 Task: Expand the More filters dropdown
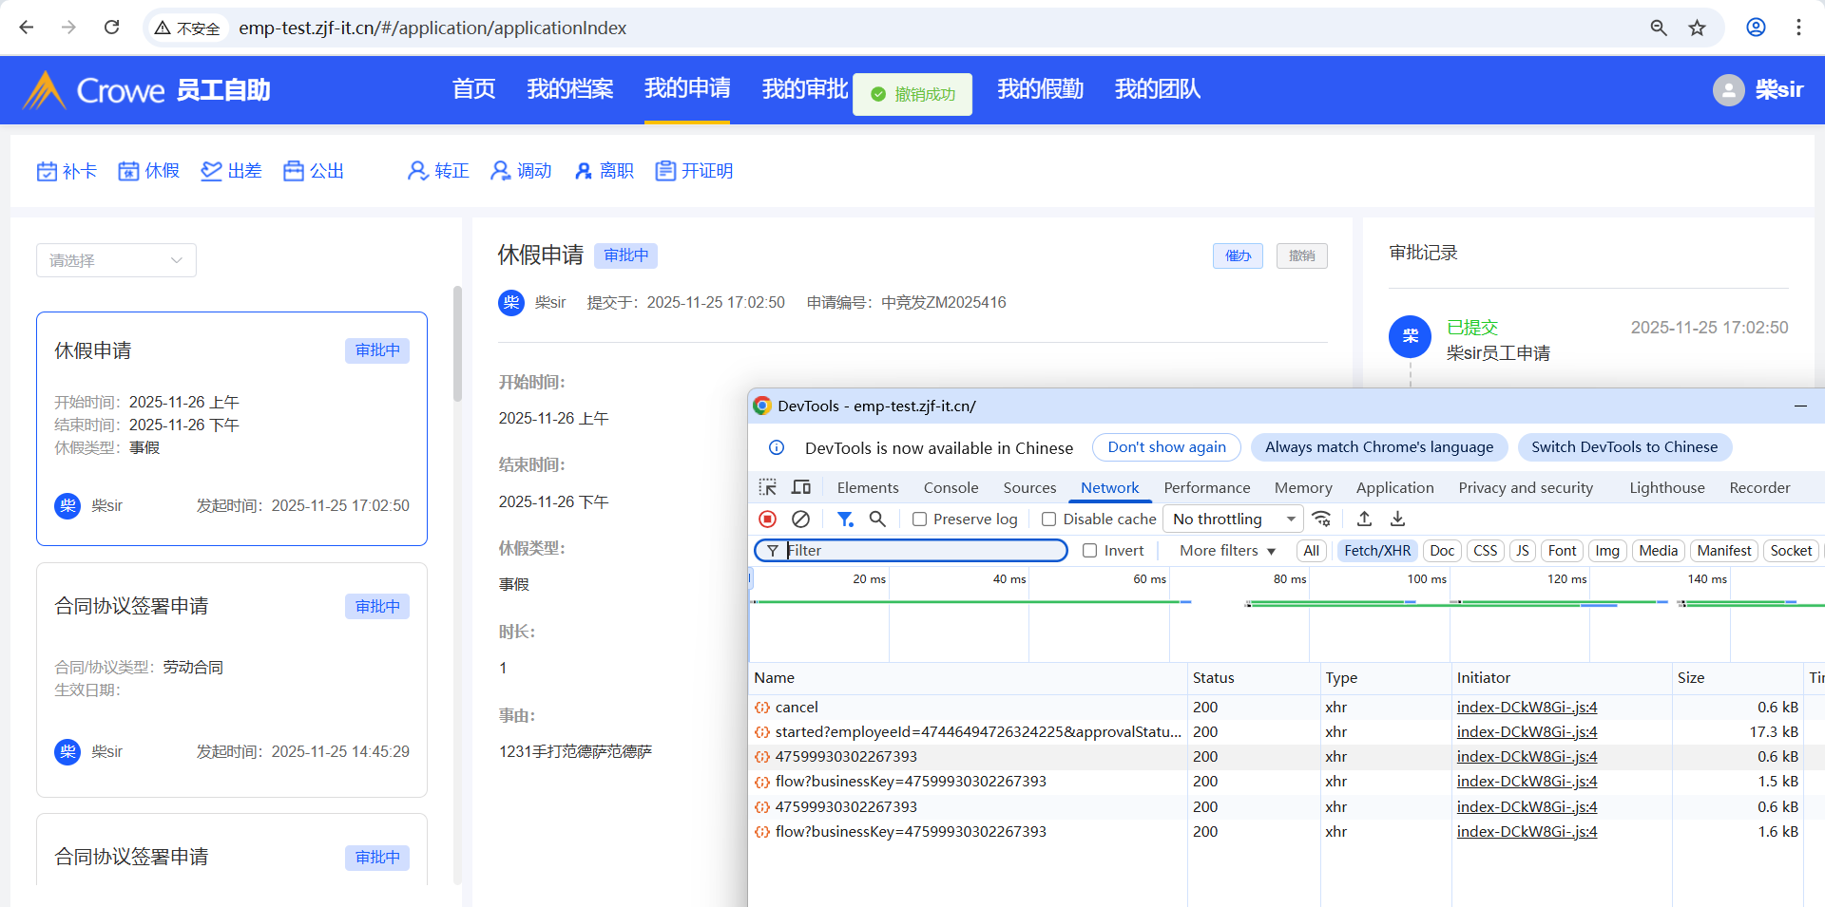pos(1227,551)
